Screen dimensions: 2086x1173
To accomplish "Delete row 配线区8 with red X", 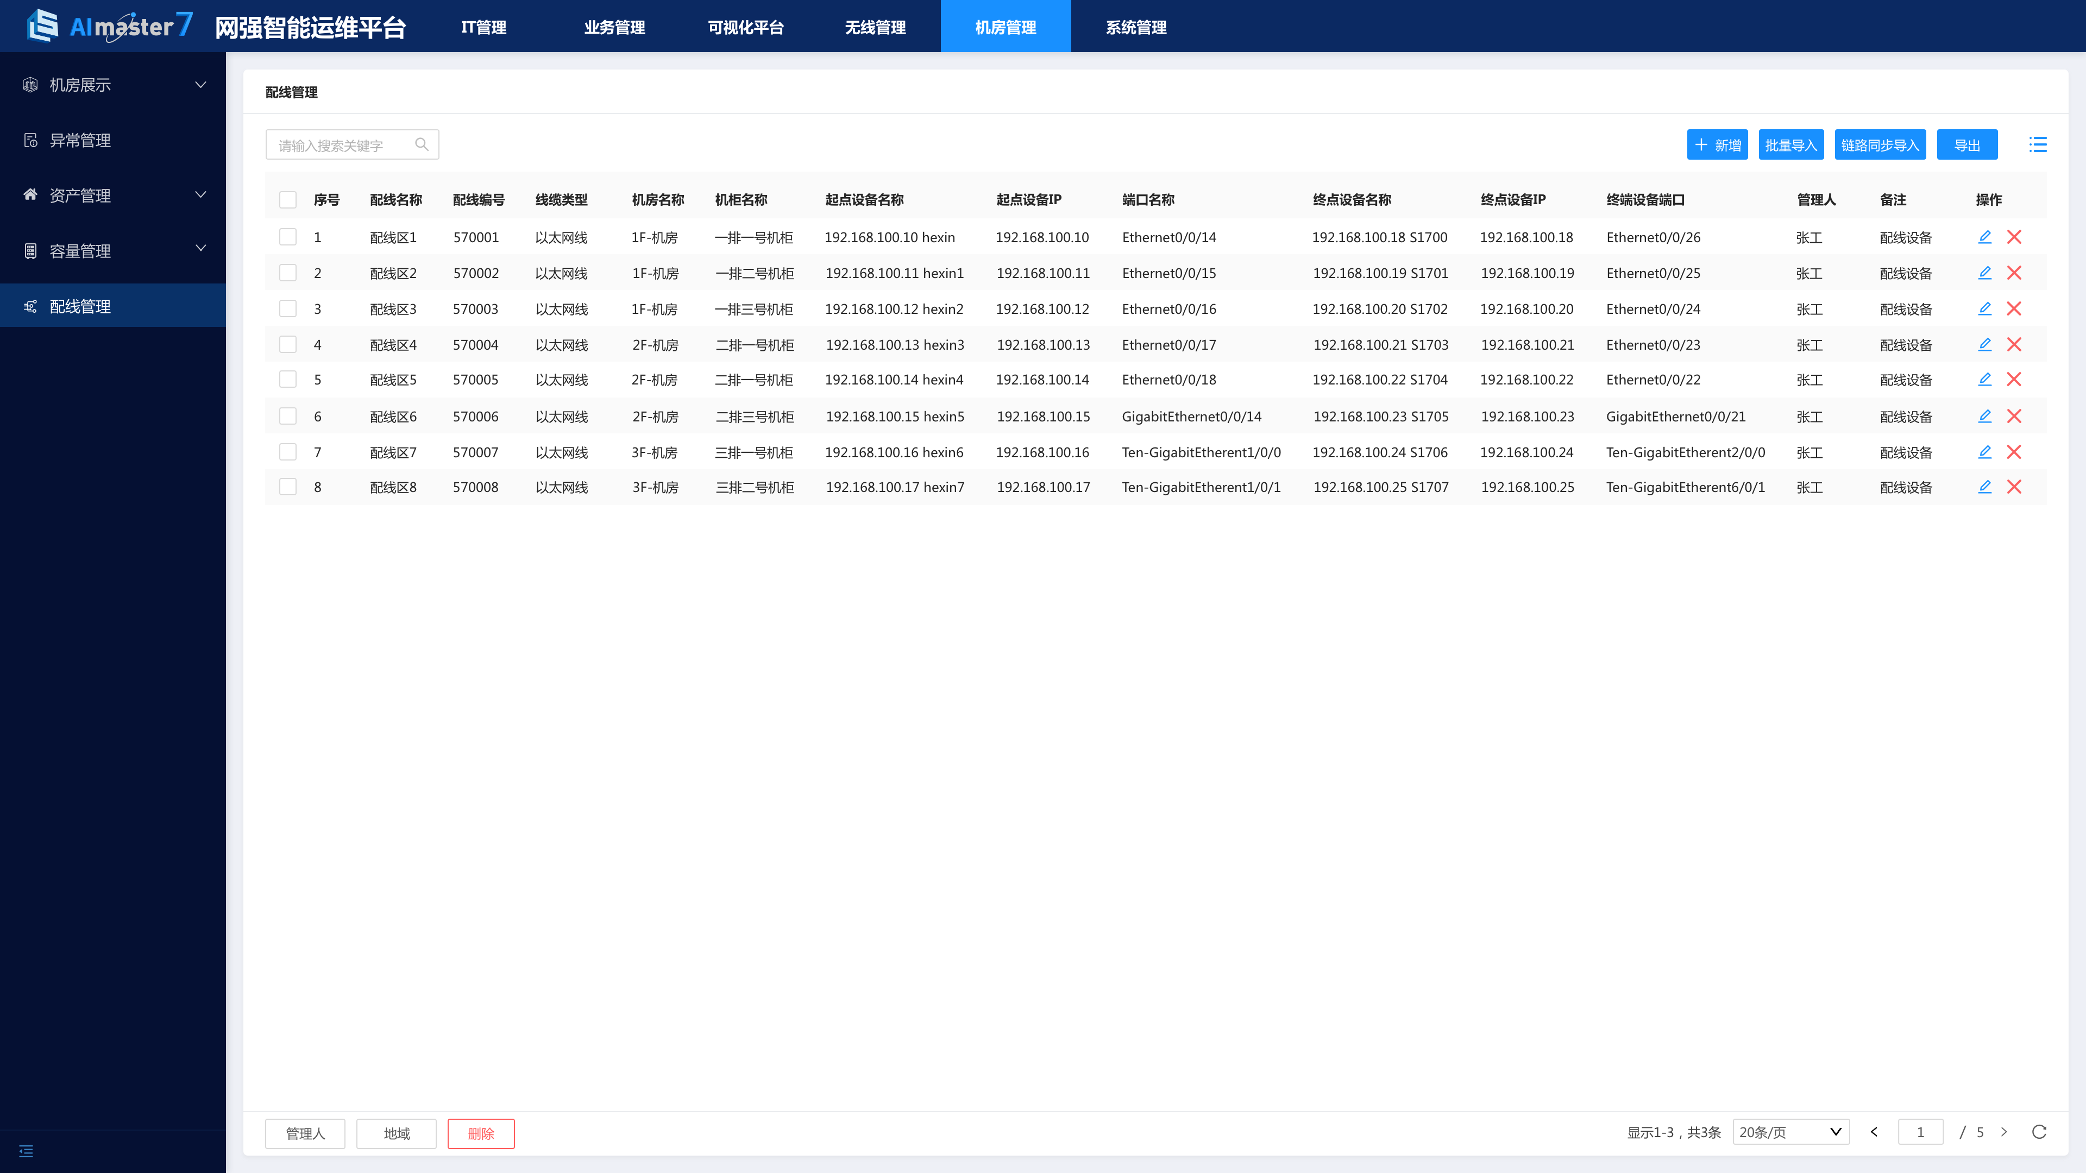I will click(x=2014, y=485).
